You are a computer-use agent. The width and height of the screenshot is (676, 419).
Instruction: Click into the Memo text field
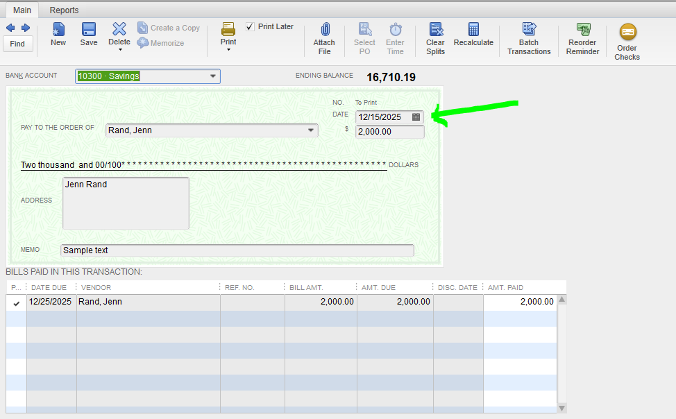tap(237, 250)
